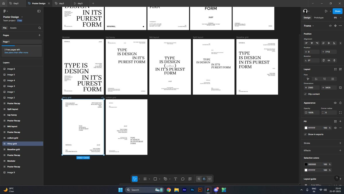Select the Frame tool
344x194 pixels.
(145, 179)
